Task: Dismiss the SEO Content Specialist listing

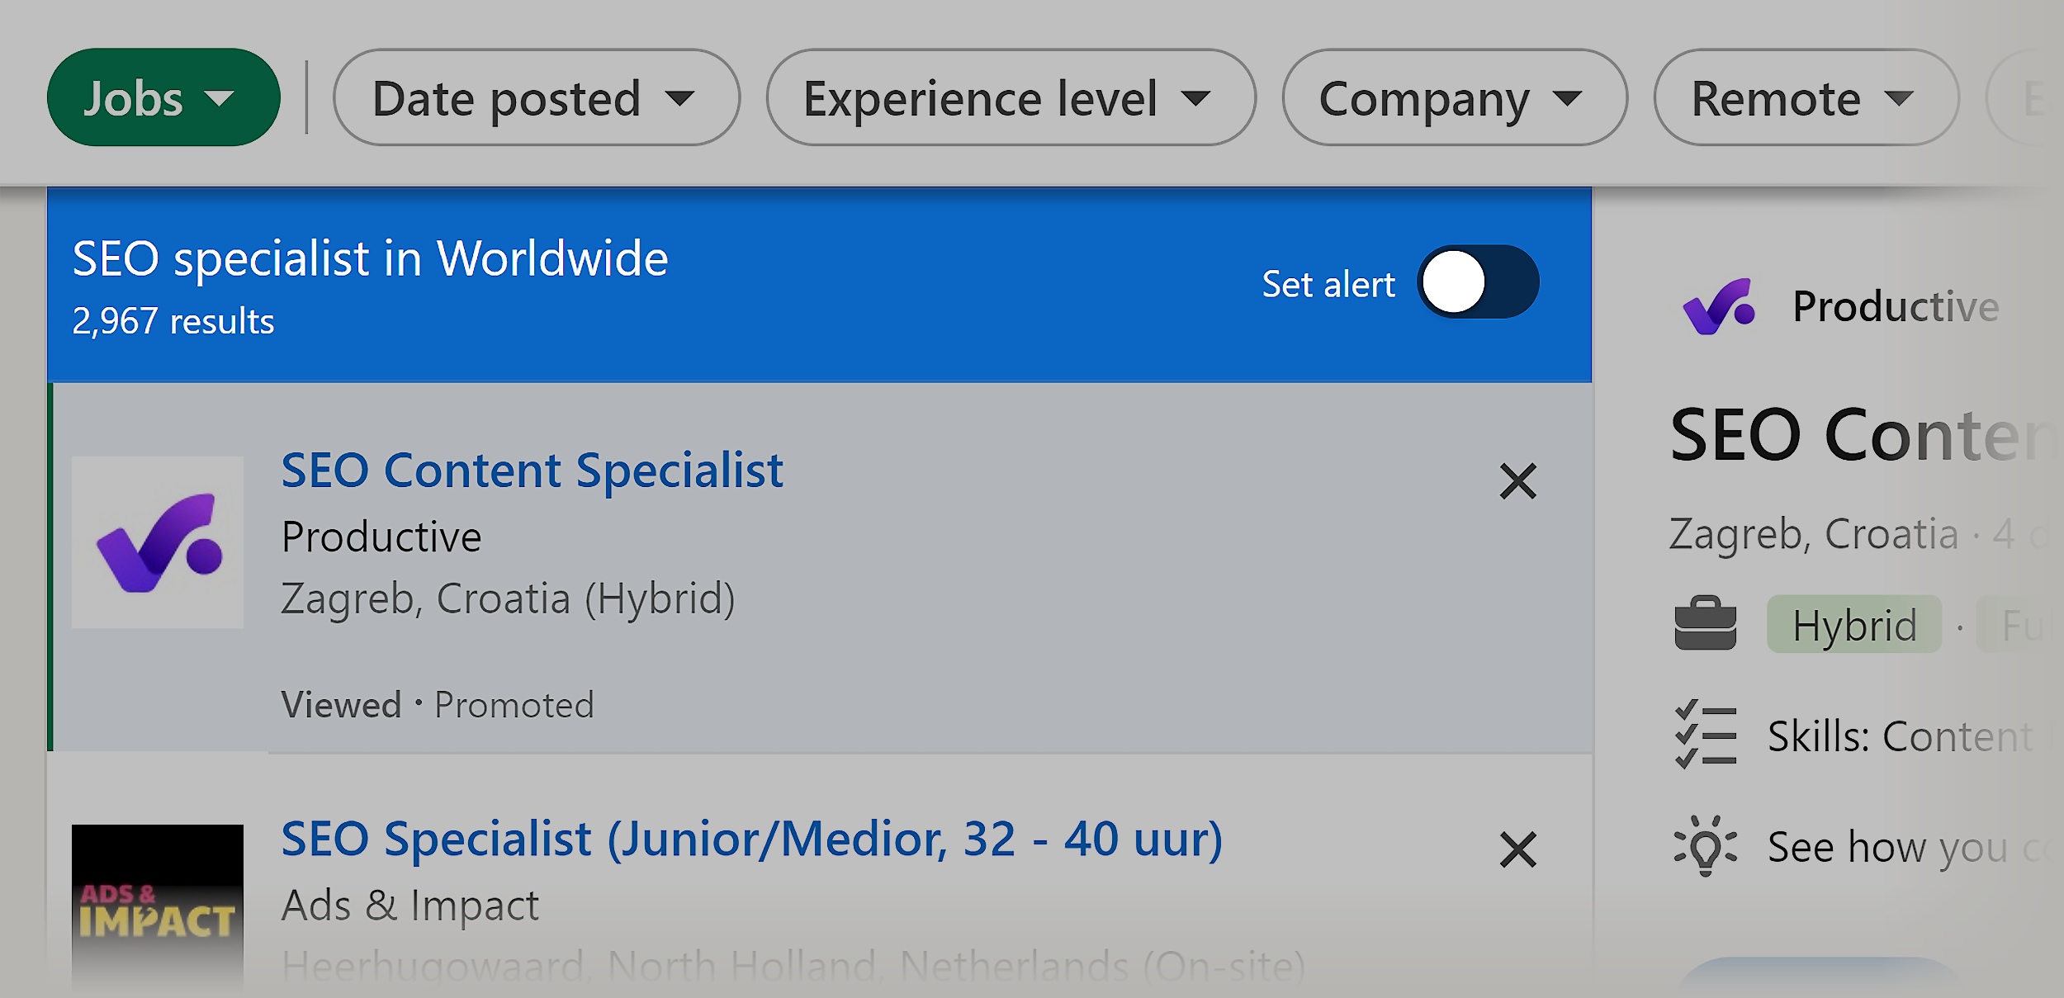Action: coord(1517,481)
